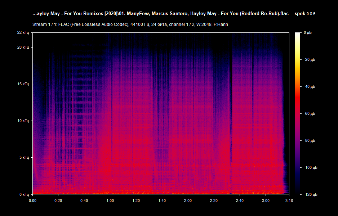Click the 3:18 end timestamp
The width and height of the screenshot is (338, 216).
point(289,202)
